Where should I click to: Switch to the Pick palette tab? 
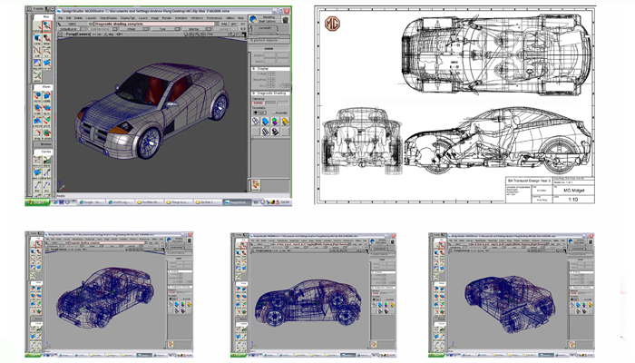tap(44, 16)
